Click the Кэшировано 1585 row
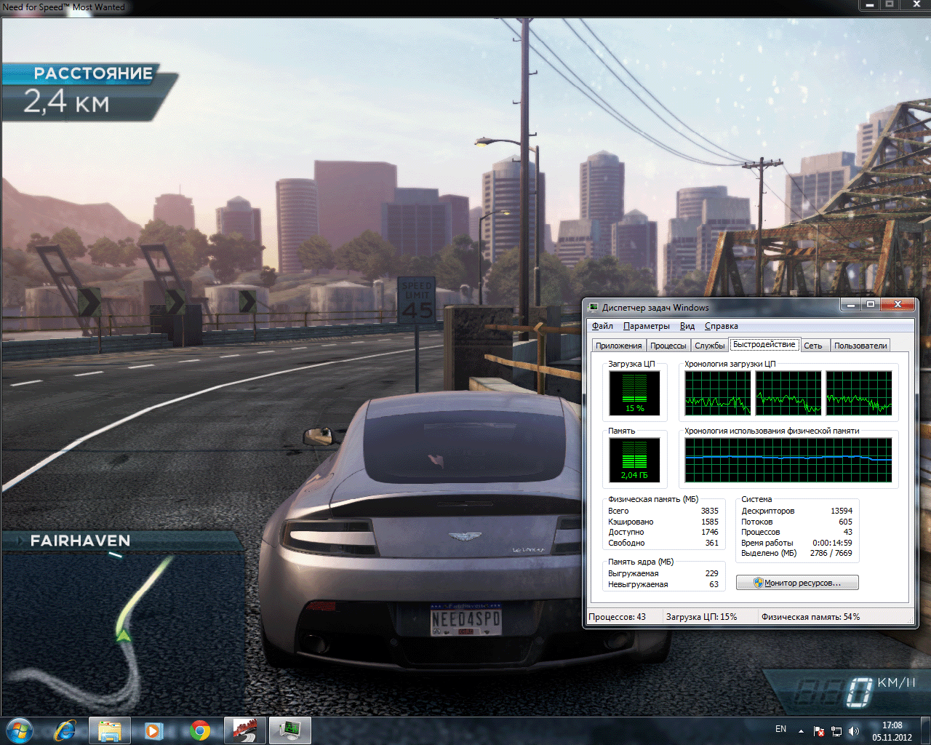 tap(663, 522)
